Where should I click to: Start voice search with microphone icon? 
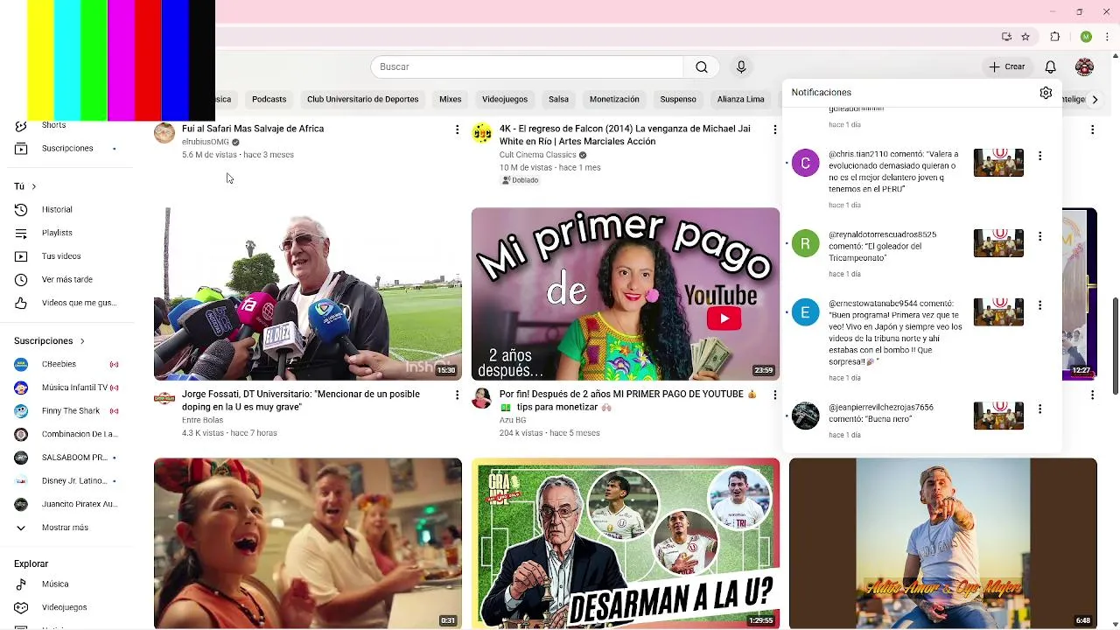click(741, 66)
